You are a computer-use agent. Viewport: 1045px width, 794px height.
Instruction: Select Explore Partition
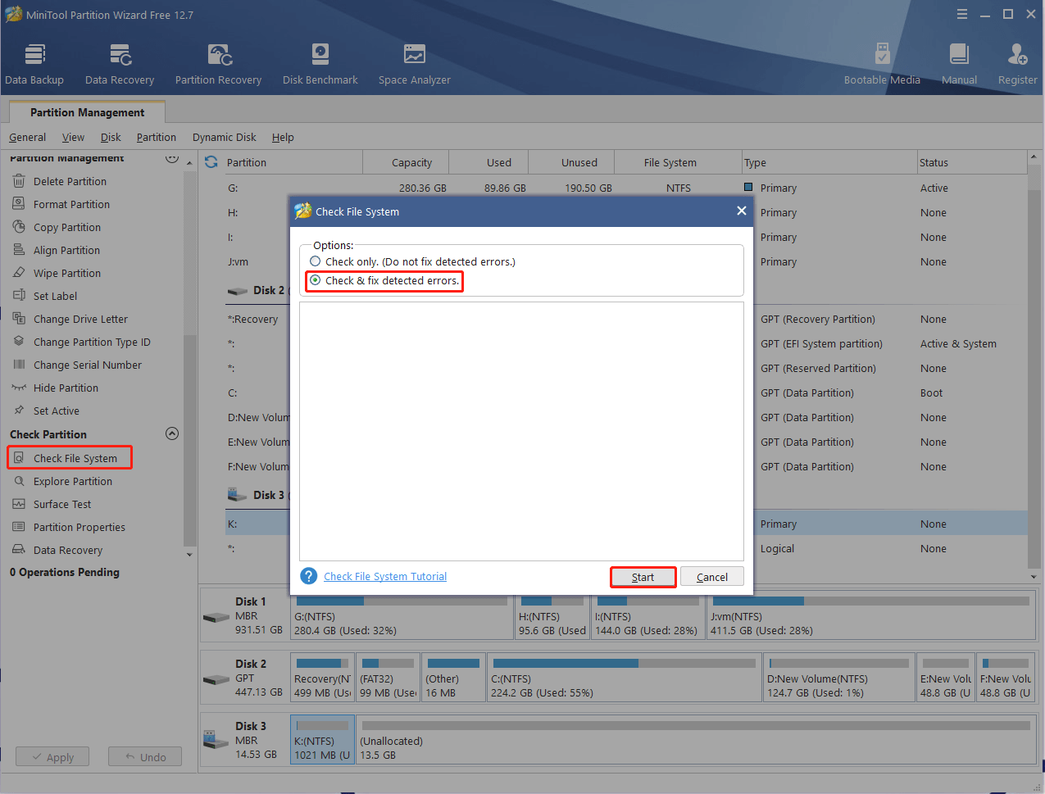point(73,482)
